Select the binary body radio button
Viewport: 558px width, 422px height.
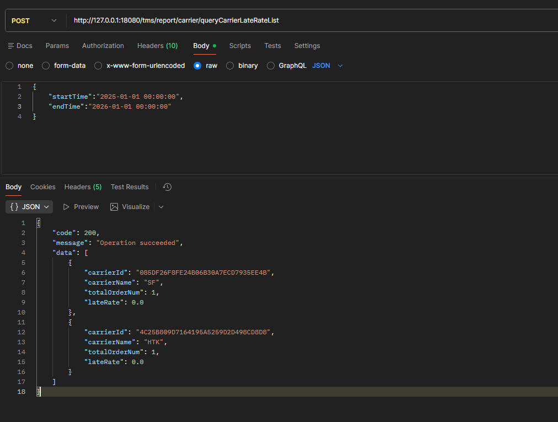tap(230, 66)
